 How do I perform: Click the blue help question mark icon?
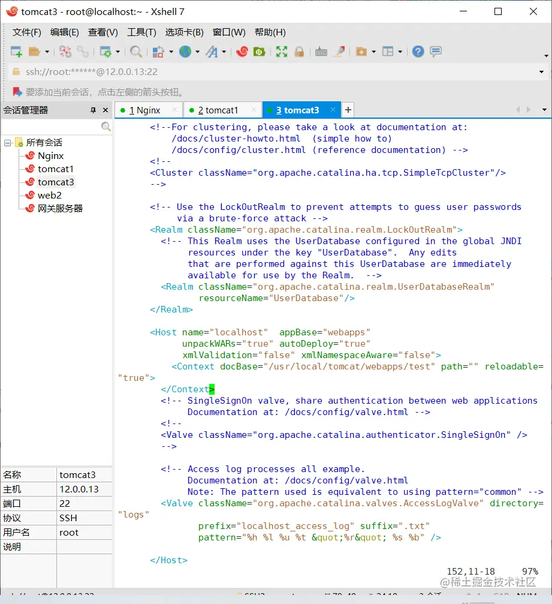[418, 52]
